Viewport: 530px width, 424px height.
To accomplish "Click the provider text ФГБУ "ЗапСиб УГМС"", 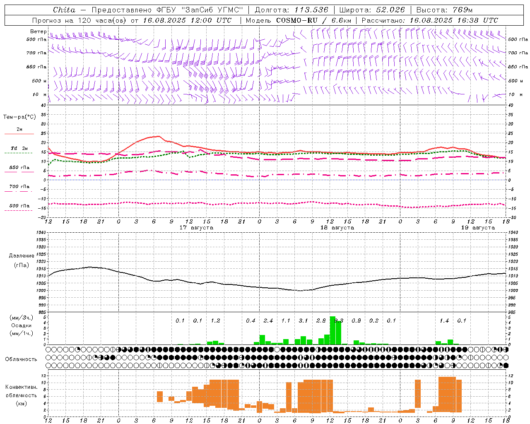I will 200,10.
